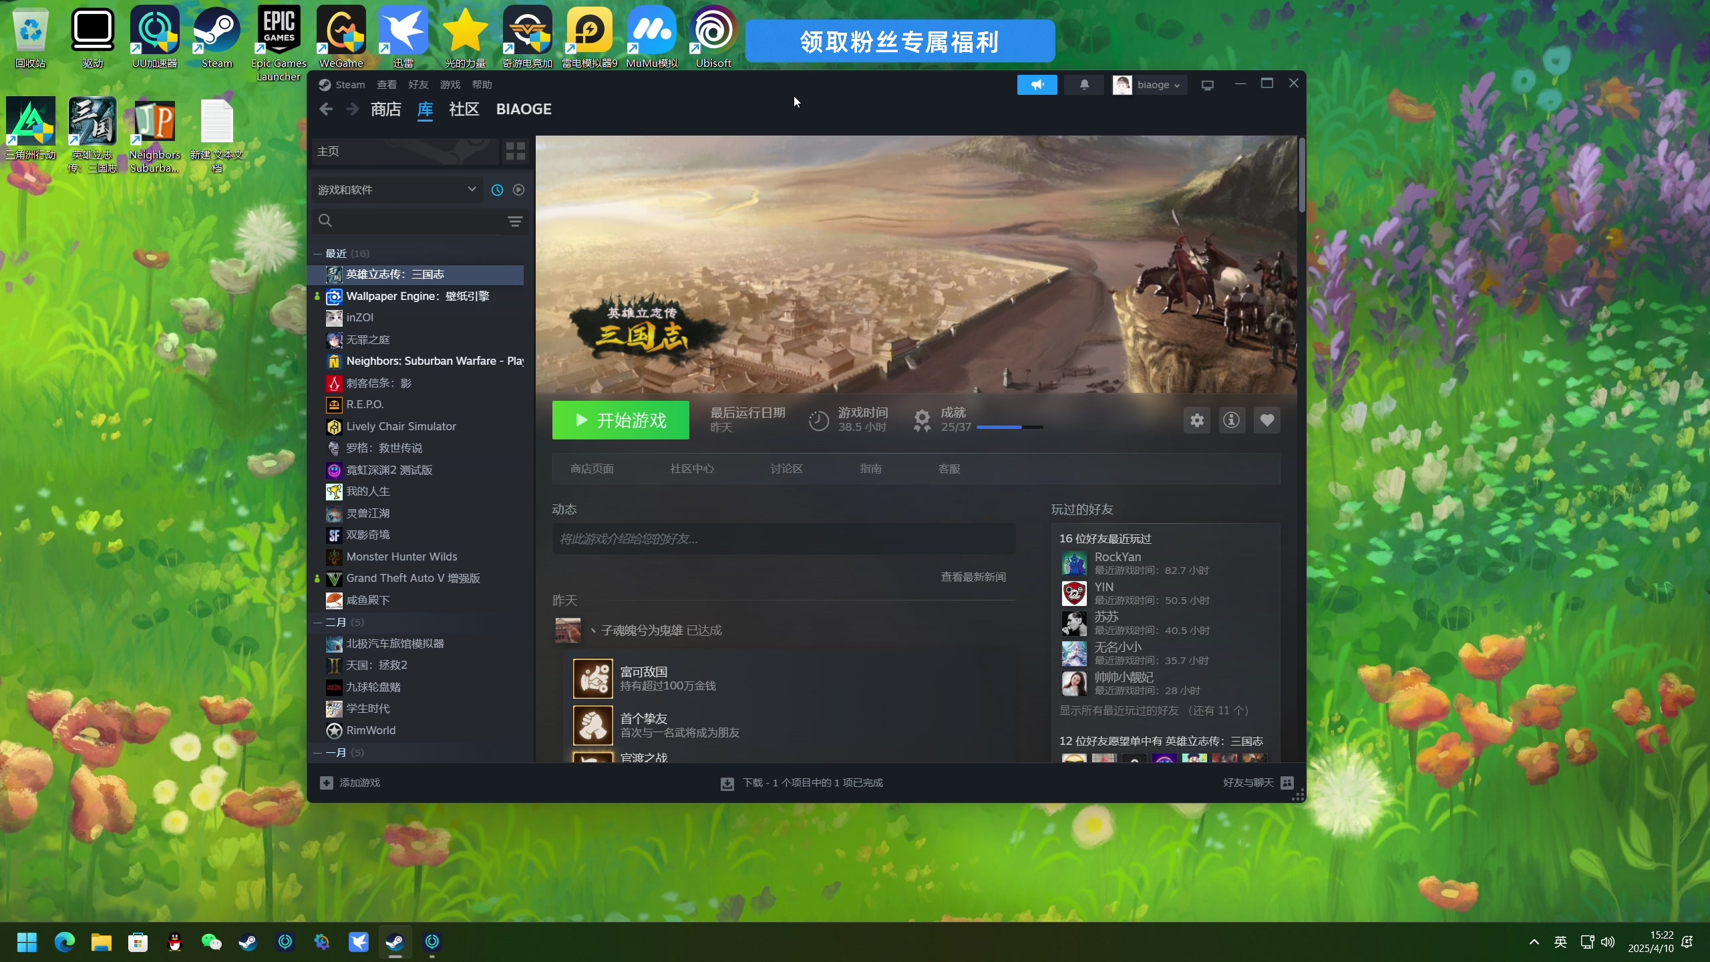The image size is (1710, 962).
Task: Open the friends and chat icon
Action: coord(1287,782)
